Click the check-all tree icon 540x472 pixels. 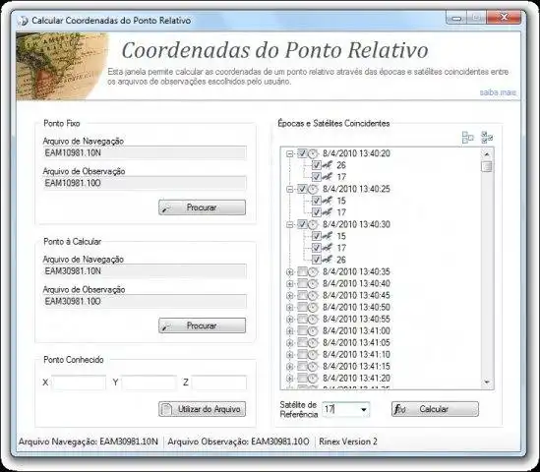(x=487, y=138)
